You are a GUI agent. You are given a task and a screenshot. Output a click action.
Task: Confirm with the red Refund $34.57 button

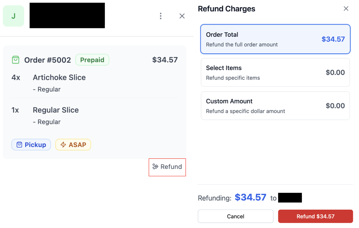[x=315, y=216]
